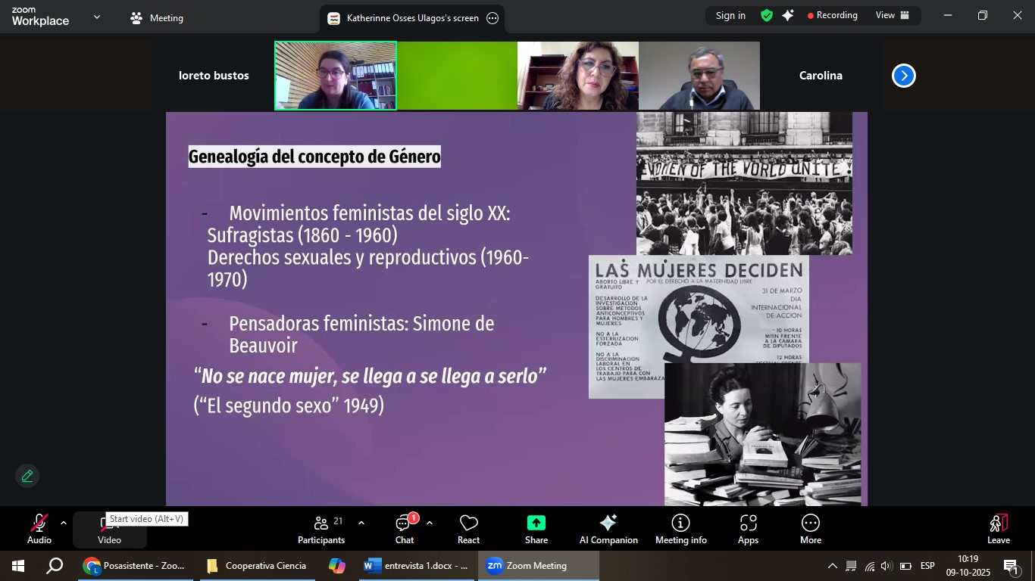The image size is (1035, 581).
Task: Open the View layout menu
Action: click(892, 15)
